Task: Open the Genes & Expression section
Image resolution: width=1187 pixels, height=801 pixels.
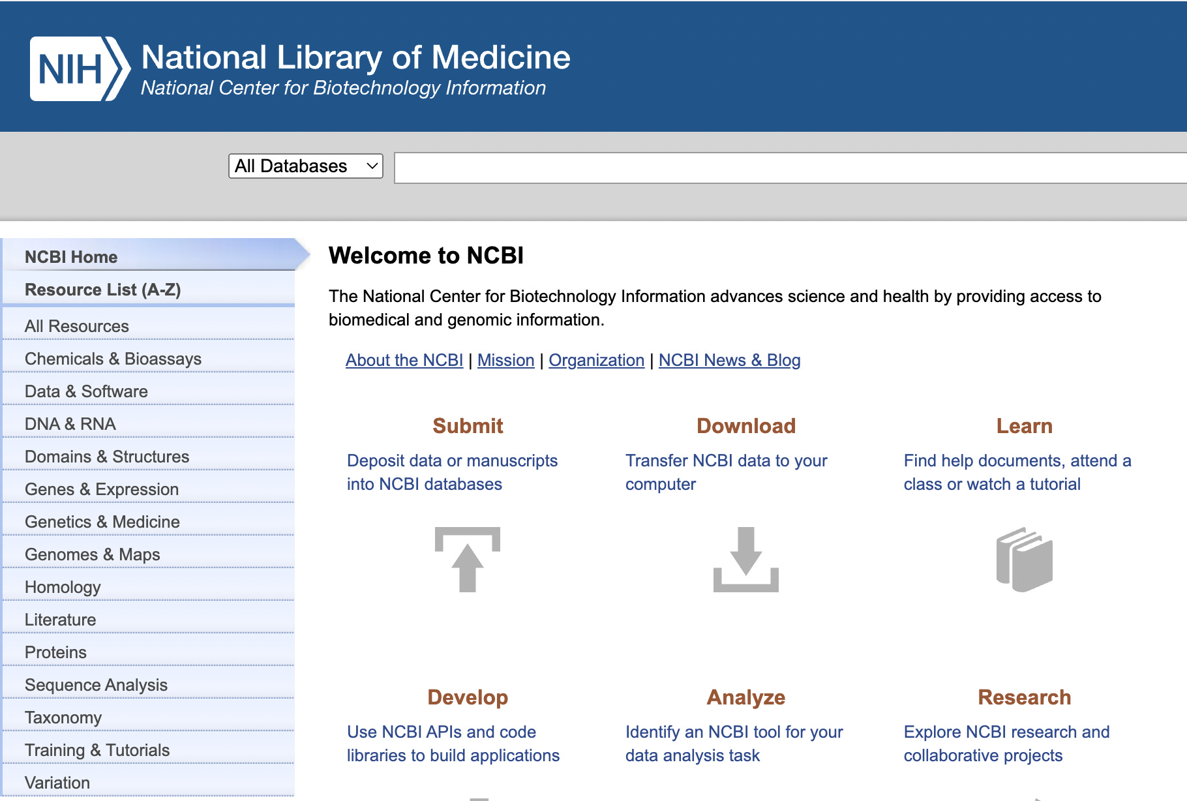Action: coord(100,489)
